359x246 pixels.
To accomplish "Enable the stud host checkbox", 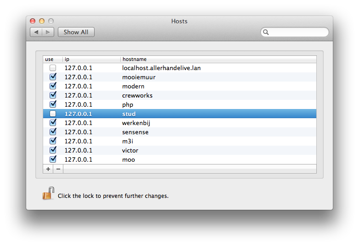I will (53, 114).
